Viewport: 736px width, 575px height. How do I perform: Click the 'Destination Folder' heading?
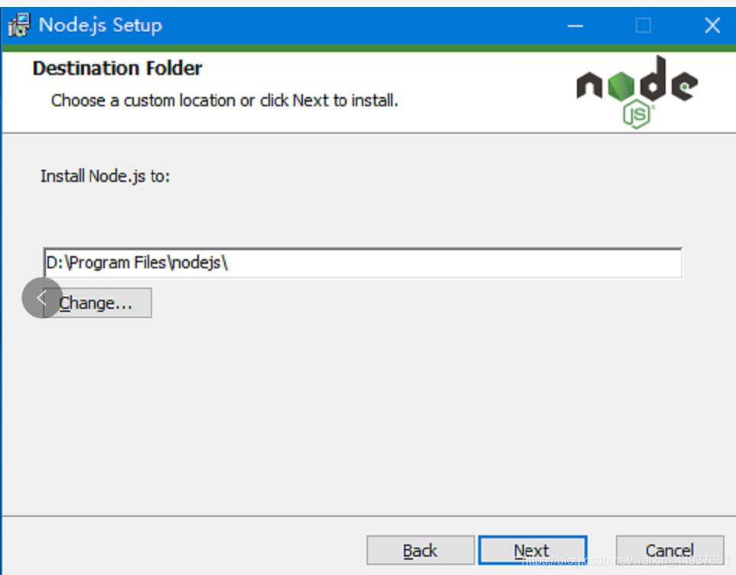[117, 69]
